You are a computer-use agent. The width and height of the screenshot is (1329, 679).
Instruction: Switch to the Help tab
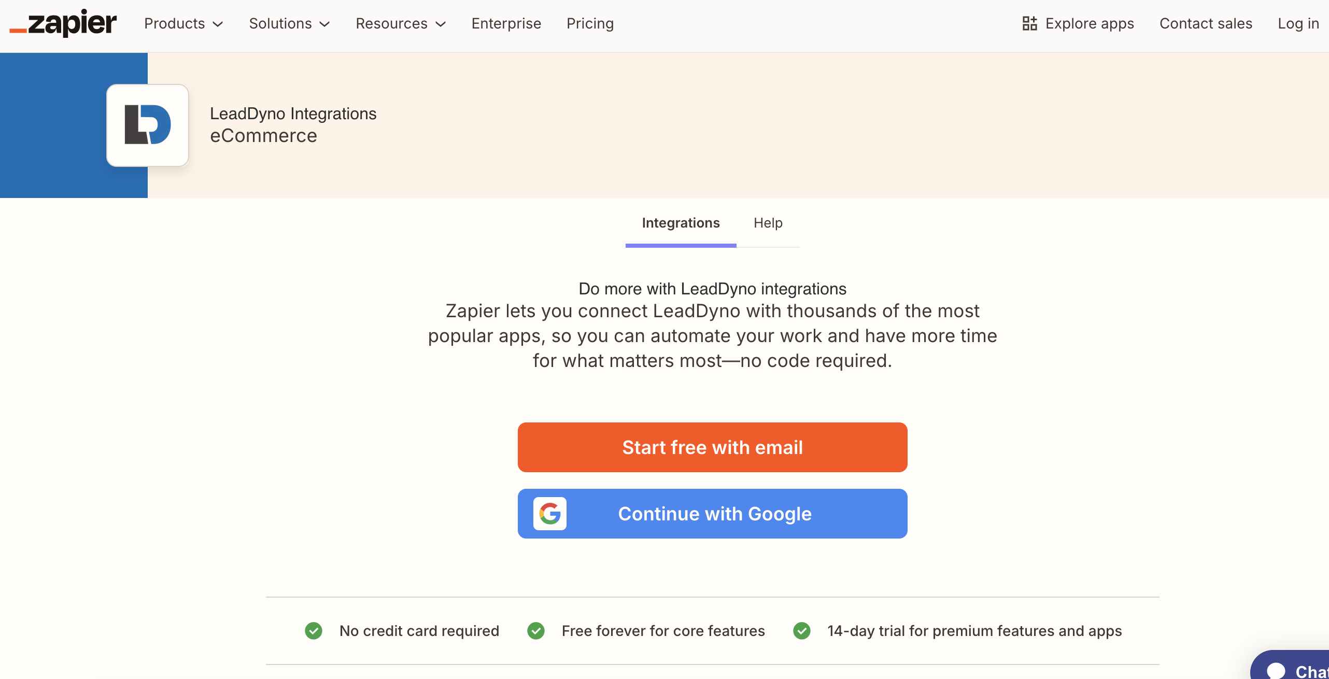pos(768,223)
